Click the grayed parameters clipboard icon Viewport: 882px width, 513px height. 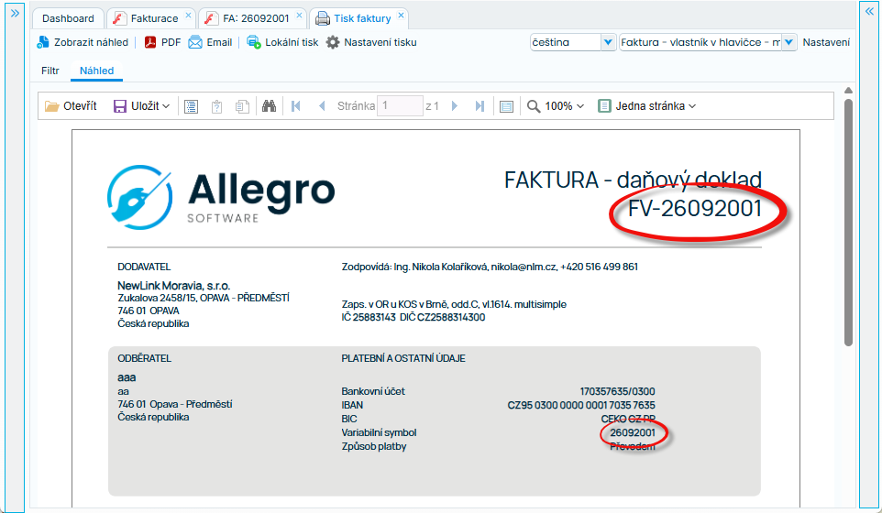click(216, 106)
